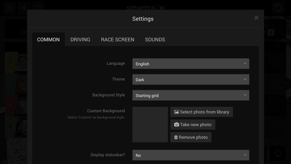Switch to the RACE SCREEN tab

tap(118, 39)
